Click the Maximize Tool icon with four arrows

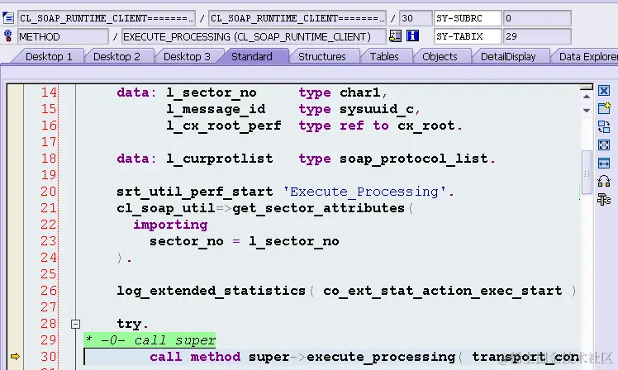point(603,145)
